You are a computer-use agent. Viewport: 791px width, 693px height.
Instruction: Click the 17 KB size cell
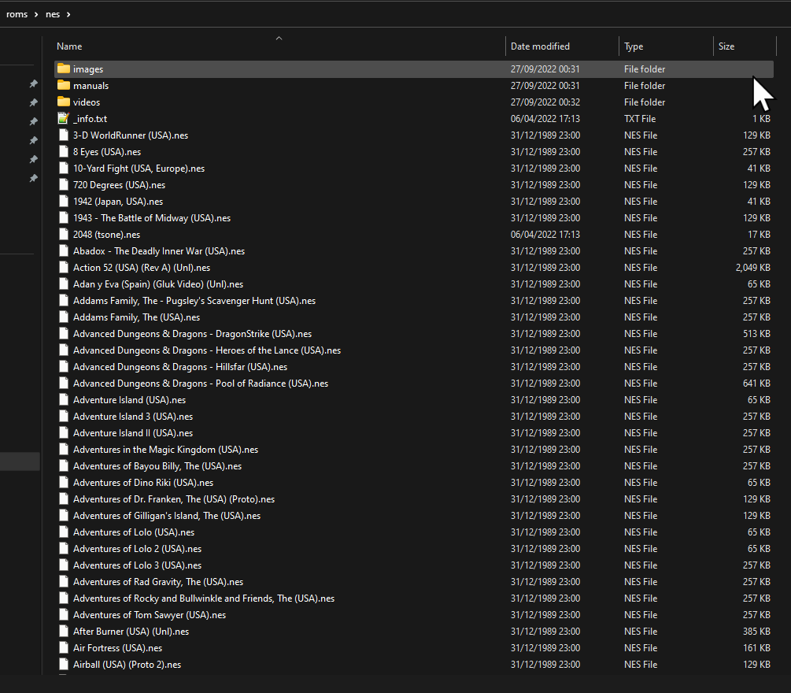[759, 234]
